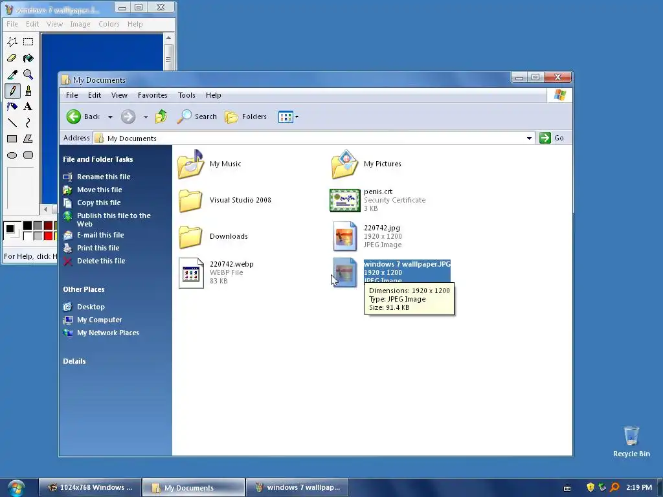Select the Ellipse tool in Paint
This screenshot has width=663, height=497.
coord(12,155)
